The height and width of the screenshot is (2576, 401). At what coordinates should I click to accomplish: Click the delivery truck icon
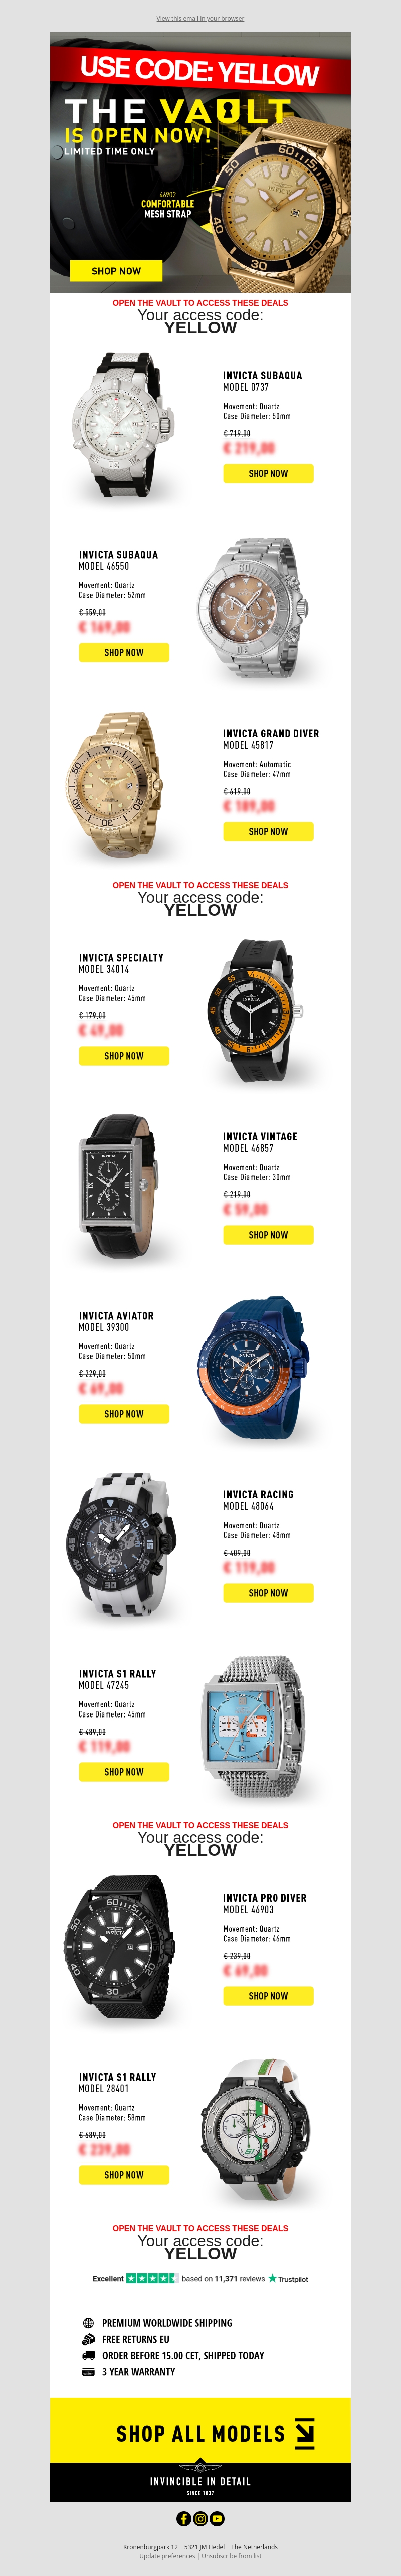click(x=88, y=2355)
